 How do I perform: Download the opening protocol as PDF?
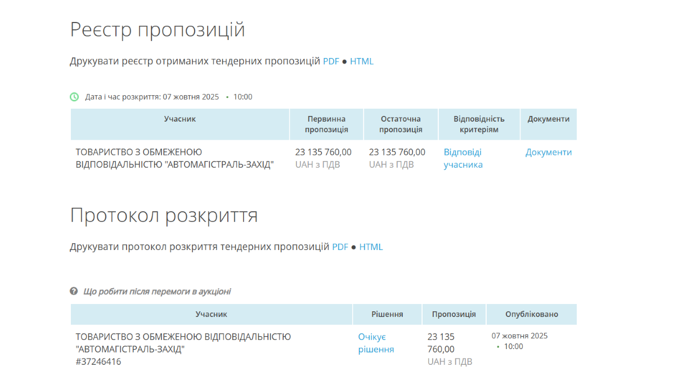point(340,247)
